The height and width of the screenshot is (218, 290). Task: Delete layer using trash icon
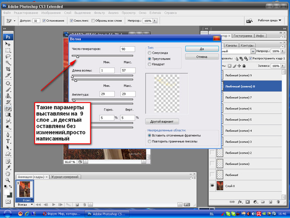point(278,202)
